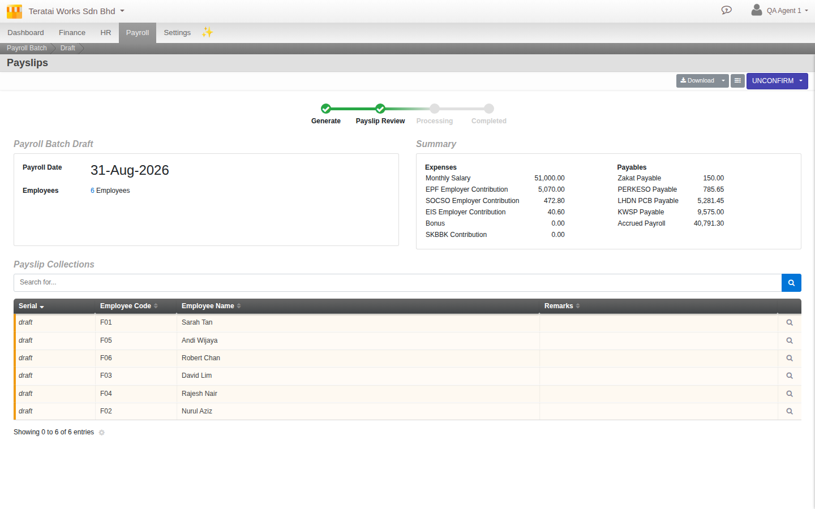Click Monthly Salary value 51,000.00
The width and height of the screenshot is (815, 509).
(x=550, y=178)
